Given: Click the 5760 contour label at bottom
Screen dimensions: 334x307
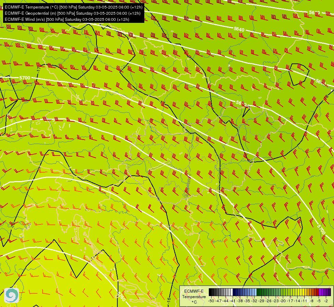Looking at the screenshot, I should 121,296.
